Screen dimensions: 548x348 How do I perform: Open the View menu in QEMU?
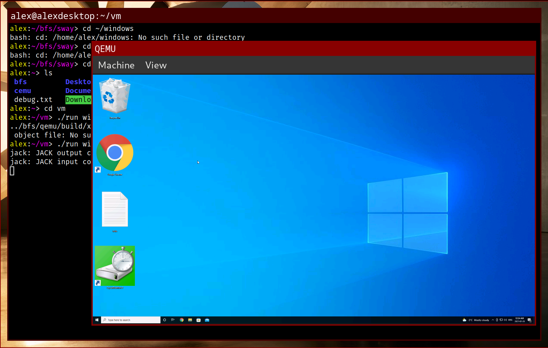coord(156,65)
